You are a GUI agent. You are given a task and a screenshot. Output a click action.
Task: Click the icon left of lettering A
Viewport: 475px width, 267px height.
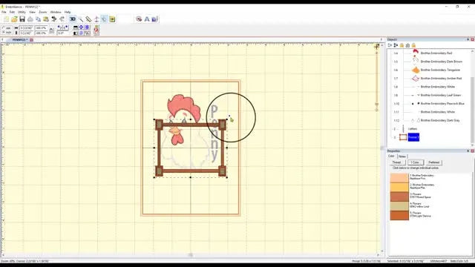tap(139, 19)
